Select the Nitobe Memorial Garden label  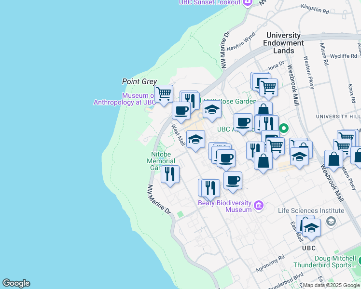coord(161,161)
